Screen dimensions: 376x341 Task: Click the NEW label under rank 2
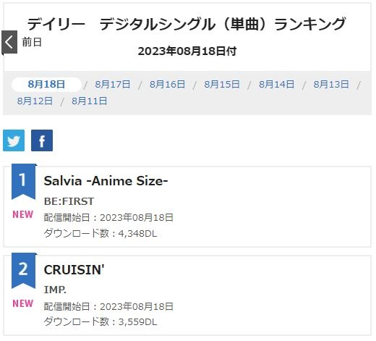tap(23, 303)
